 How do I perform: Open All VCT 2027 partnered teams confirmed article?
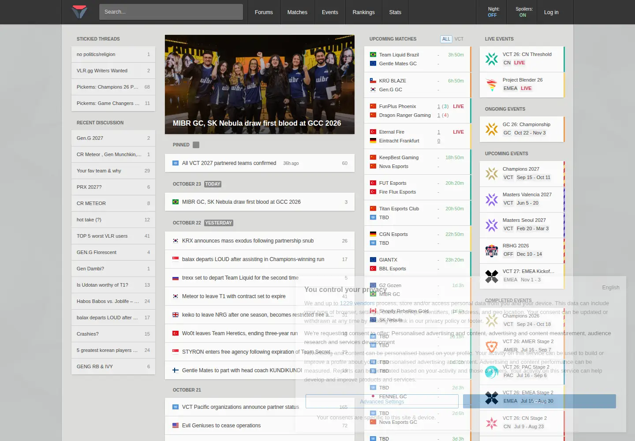click(x=260, y=163)
